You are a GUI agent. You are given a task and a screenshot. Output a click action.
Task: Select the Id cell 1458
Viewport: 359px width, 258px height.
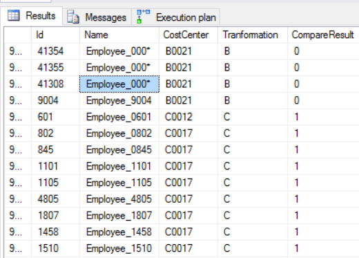point(55,232)
